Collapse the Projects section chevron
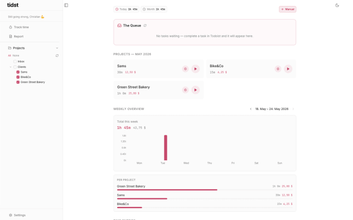 tap(57, 48)
